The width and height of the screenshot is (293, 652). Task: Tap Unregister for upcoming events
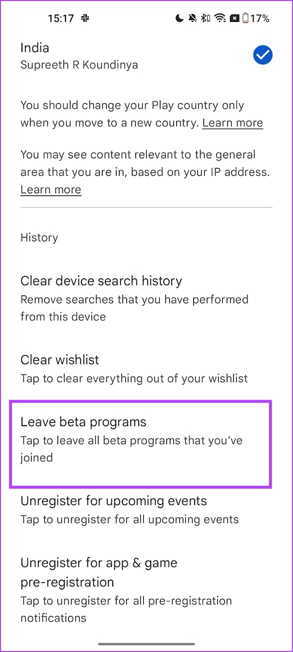pyautogui.click(x=146, y=510)
